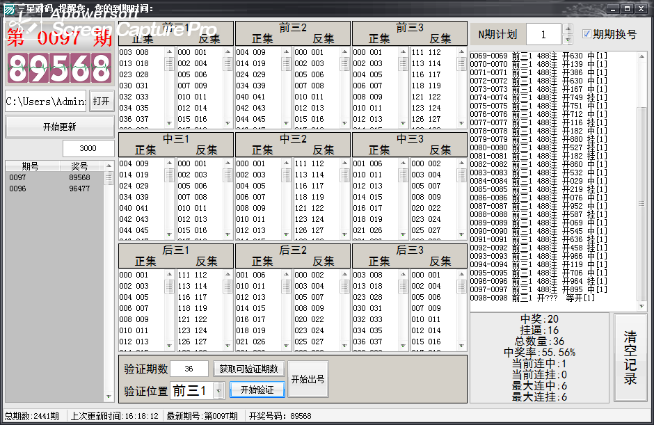Click 上次更新时间:16:18:12 in status bar
This screenshot has height=425, width=654.
(x=114, y=416)
